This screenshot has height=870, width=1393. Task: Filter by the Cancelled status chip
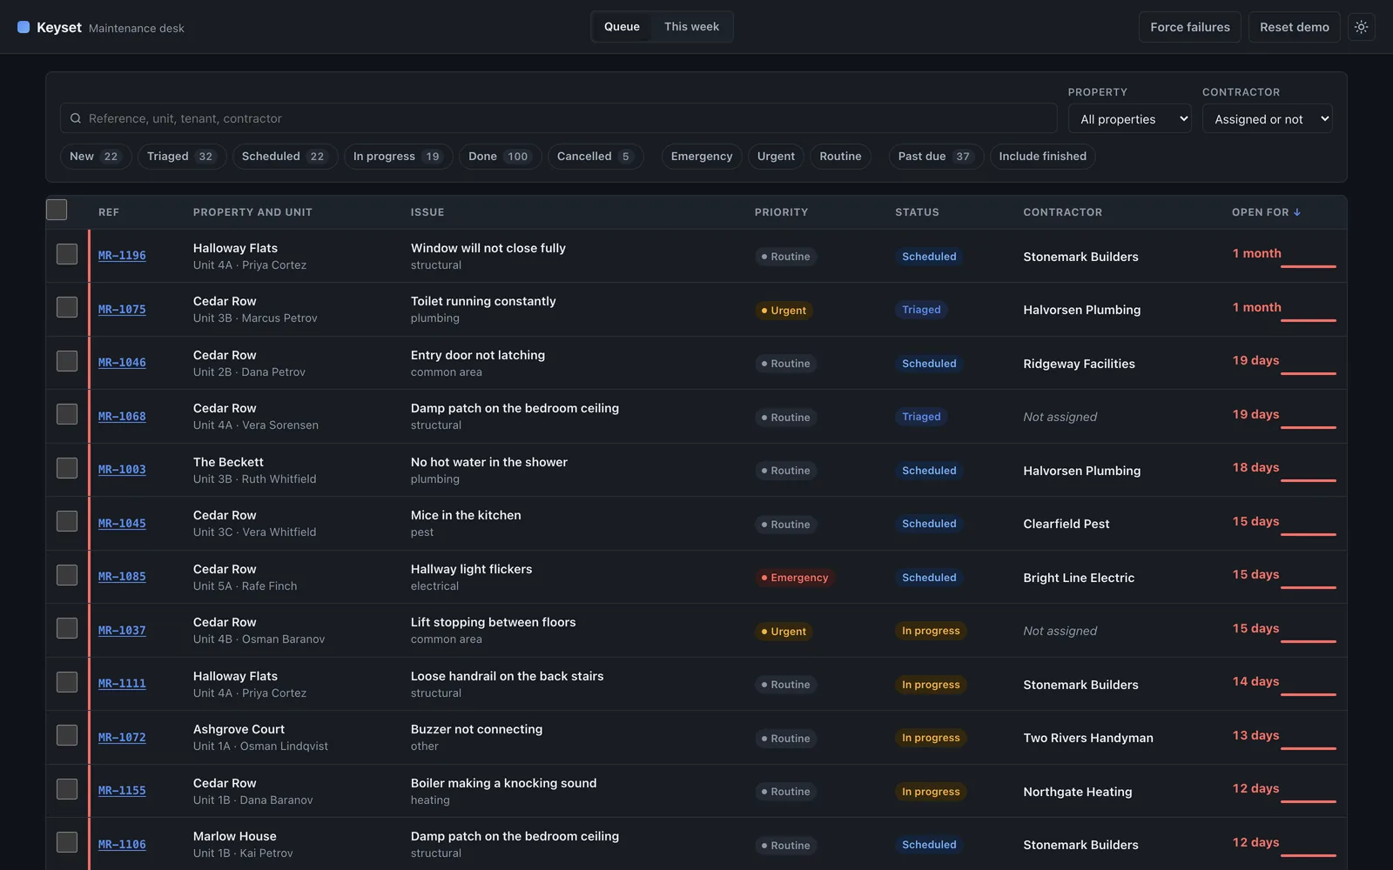[x=595, y=157]
